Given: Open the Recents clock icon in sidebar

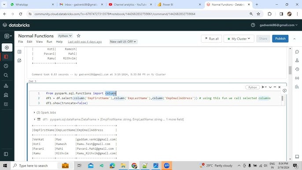Looking at the screenshot, I should 6,66.
